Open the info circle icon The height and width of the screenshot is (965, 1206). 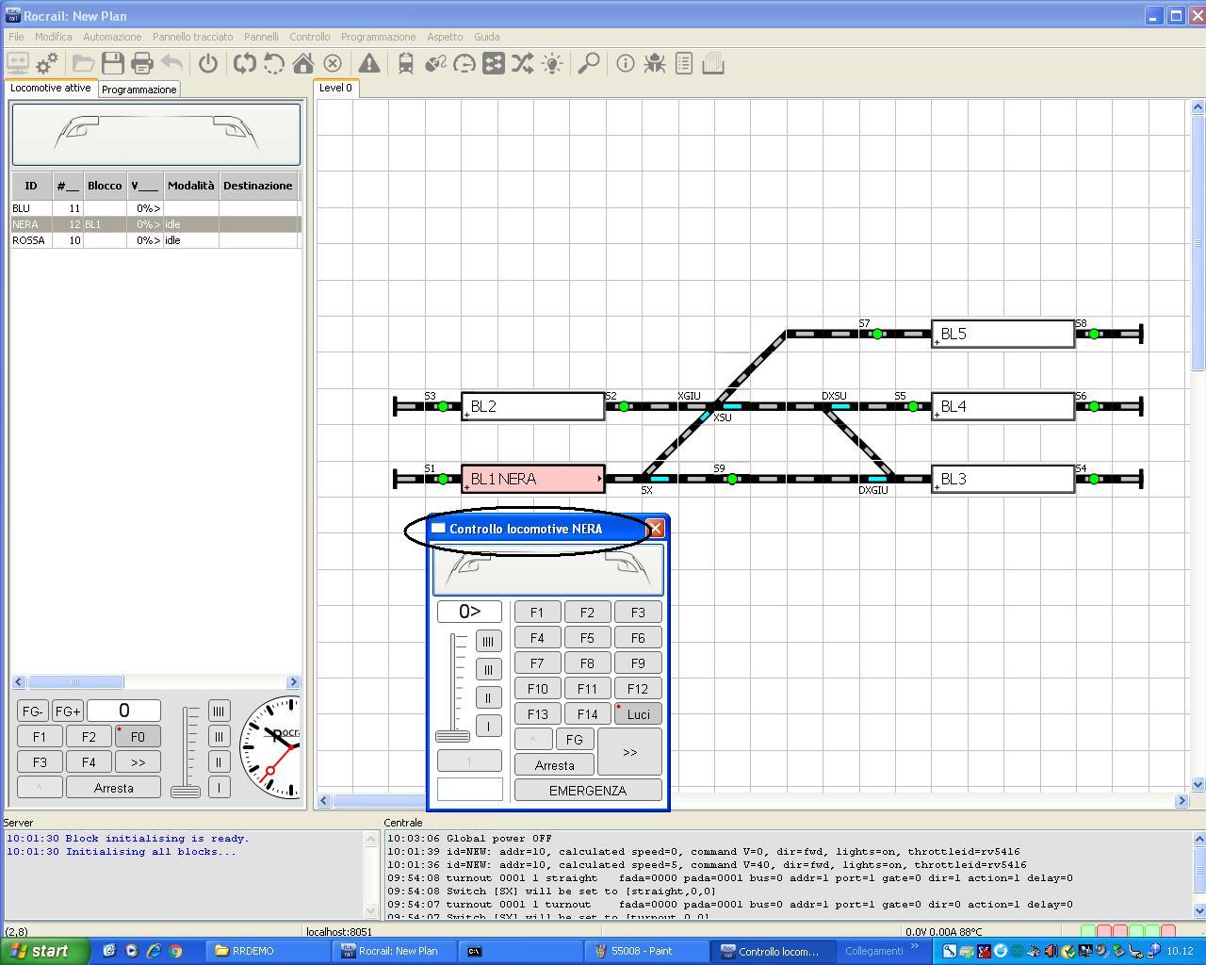click(x=626, y=63)
